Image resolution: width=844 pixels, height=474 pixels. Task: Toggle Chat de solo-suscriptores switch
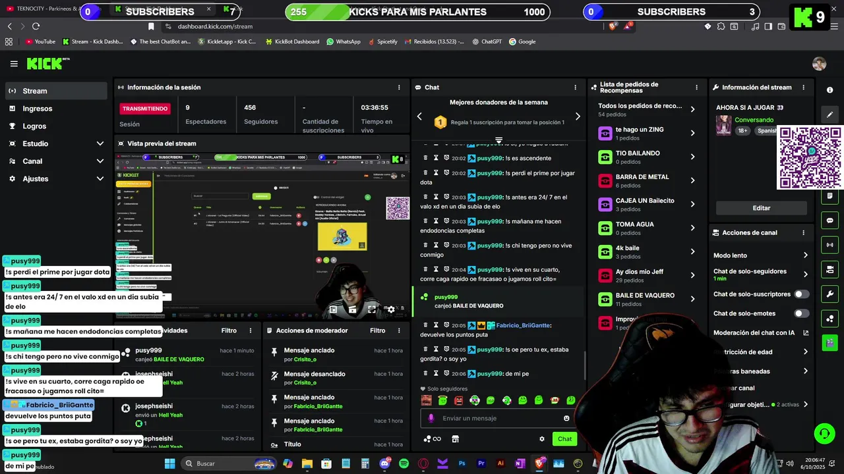(x=801, y=294)
